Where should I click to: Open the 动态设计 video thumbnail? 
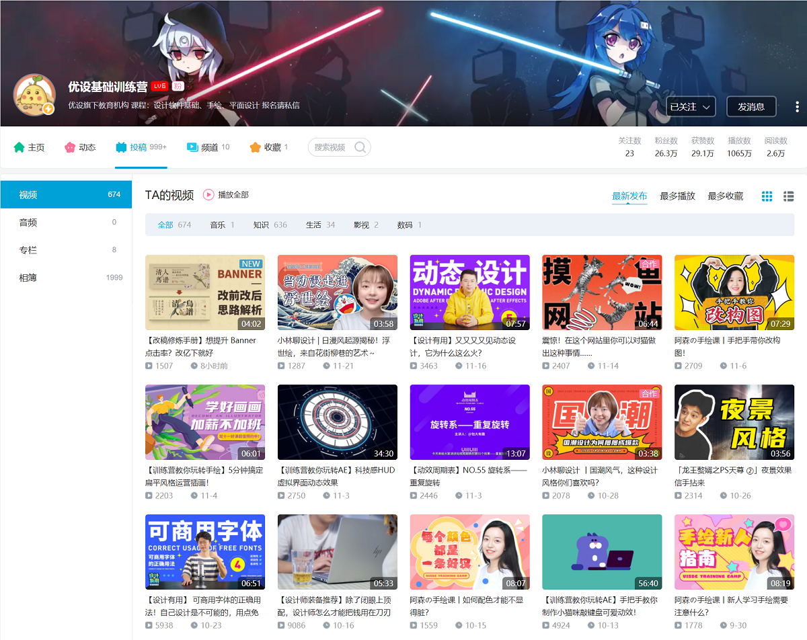coord(469,292)
